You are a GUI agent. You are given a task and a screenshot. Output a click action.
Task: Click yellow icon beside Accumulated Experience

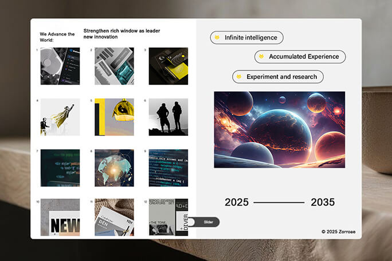(261, 57)
